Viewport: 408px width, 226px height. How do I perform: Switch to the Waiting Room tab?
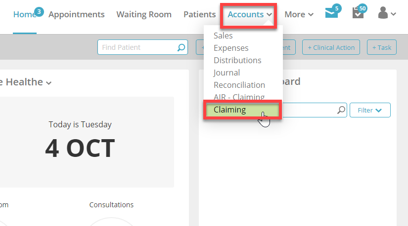pyautogui.click(x=144, y=14)
